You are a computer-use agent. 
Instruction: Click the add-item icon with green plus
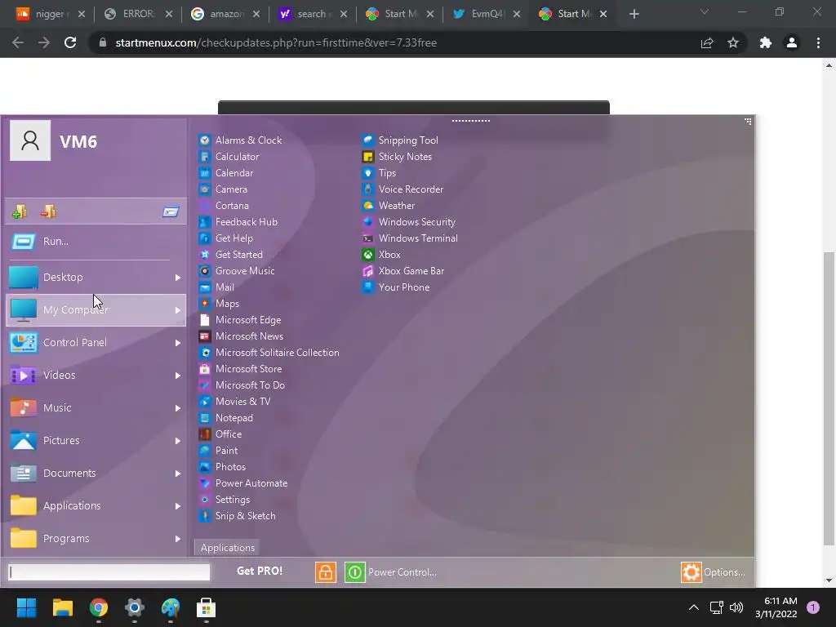tap(20, 211)
